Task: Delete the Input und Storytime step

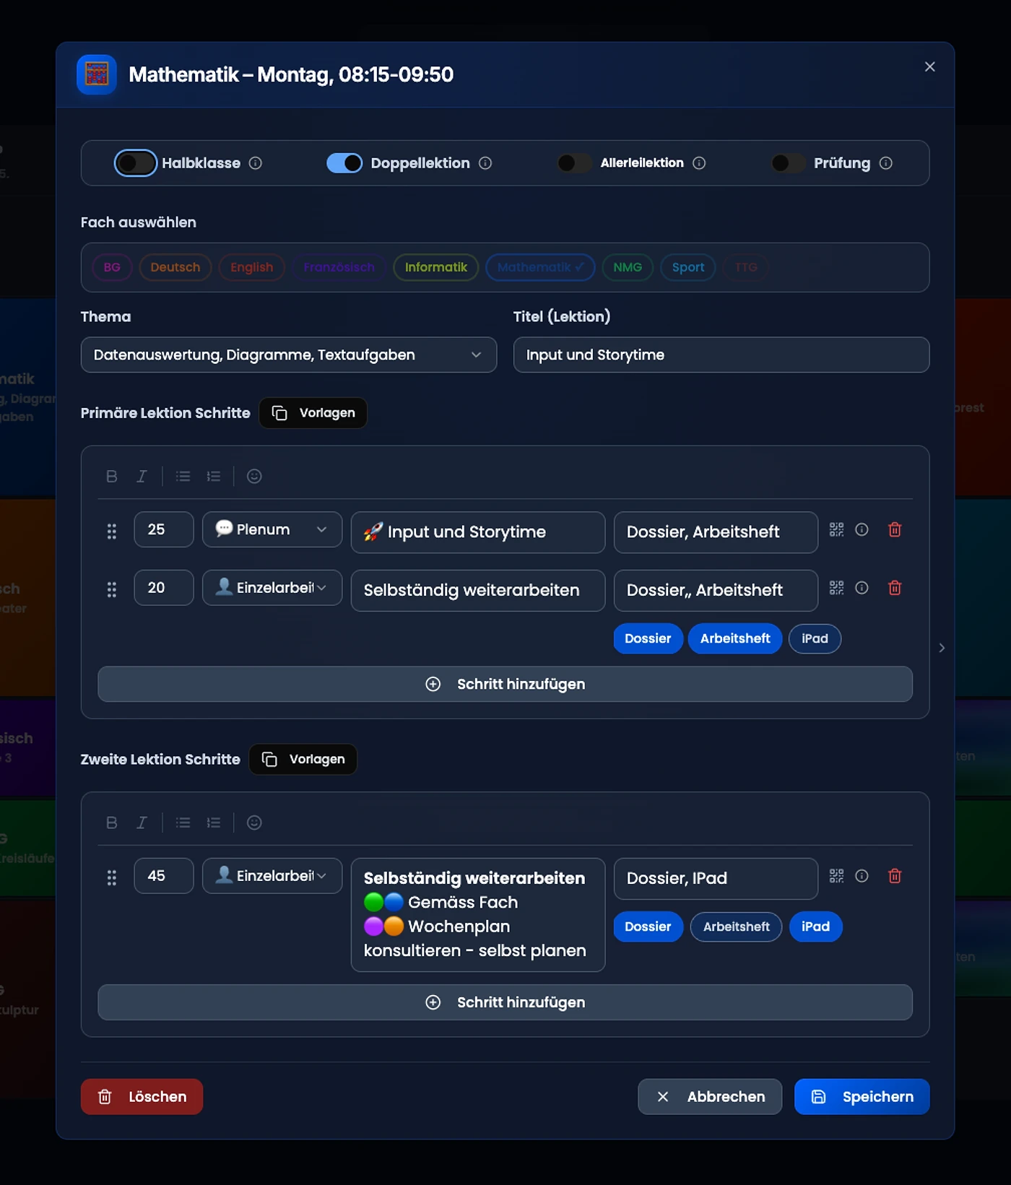Action: pos(895,529)
